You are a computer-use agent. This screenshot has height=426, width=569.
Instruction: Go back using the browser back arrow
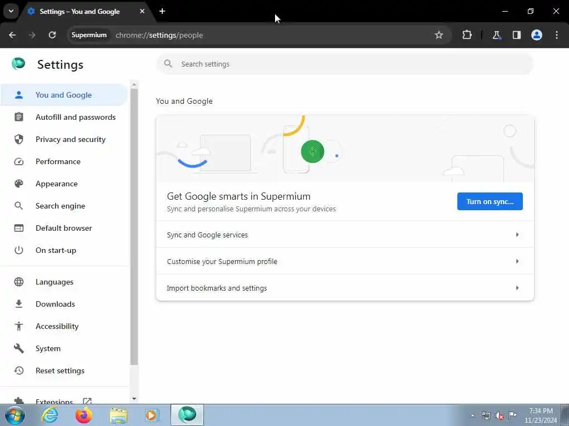(12, 35)
